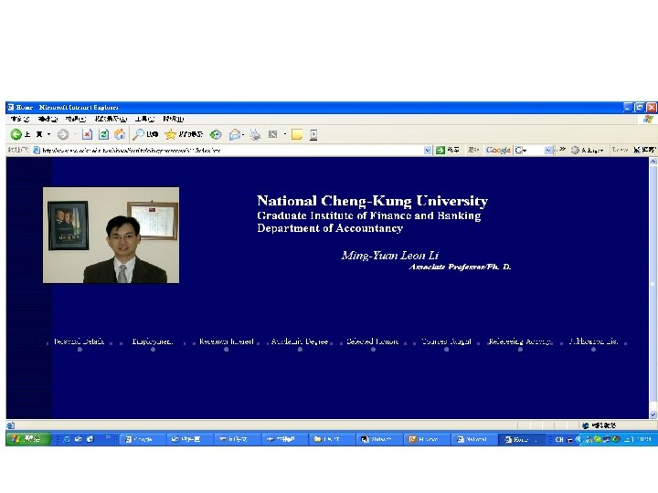
Task: Click the active Home taskbar button
Action: [522, 439]
